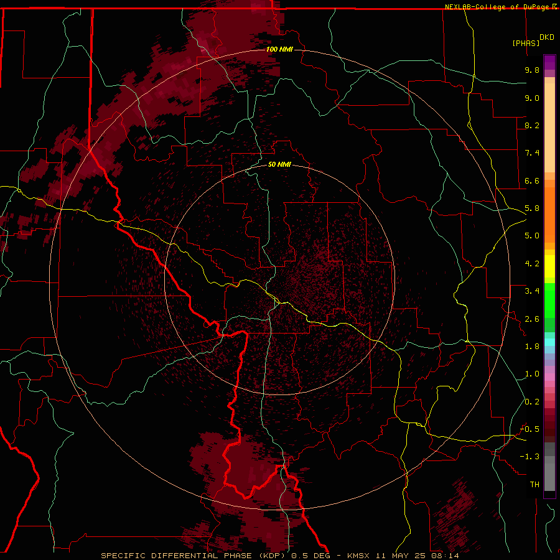Click the 6.6 value on the color scale
The width and height of the screenshot is (560, 560).
pyautogui.click(x=532, y=180)
